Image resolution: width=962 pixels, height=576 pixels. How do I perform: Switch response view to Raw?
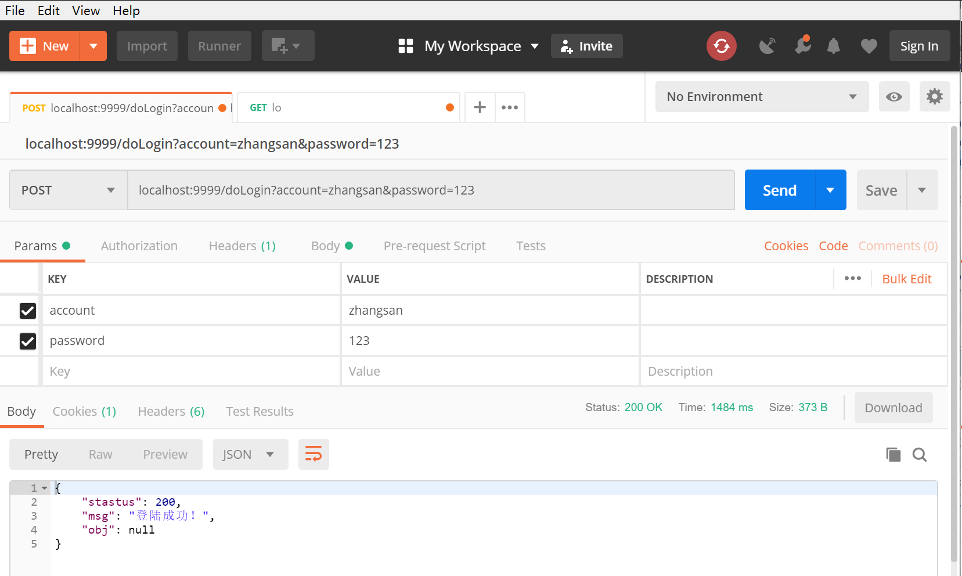(x=100, y=454)
